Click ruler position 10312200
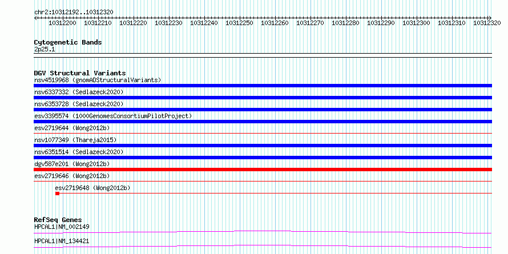The width and height of the screenshot is (508, 254). coord(63,23)
